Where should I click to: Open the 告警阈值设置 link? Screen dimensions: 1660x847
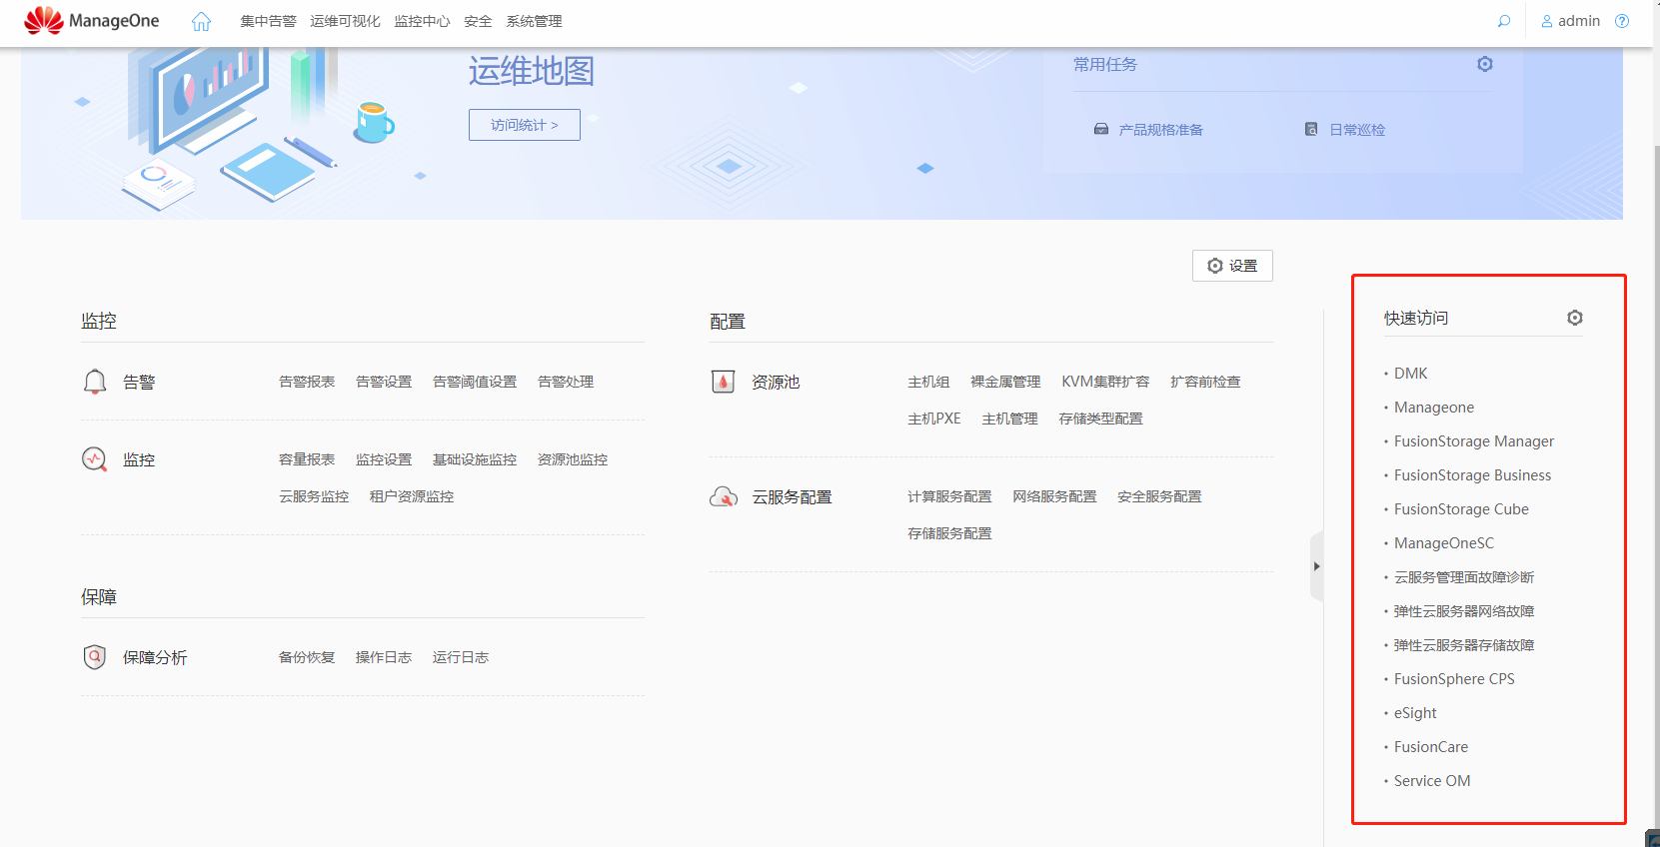click(475, 382)
